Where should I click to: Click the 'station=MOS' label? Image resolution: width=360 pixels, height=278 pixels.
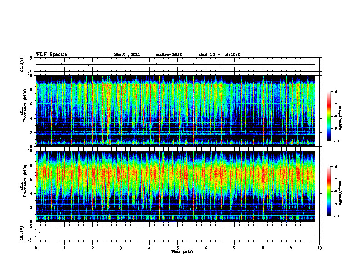[x=169, y=55]
